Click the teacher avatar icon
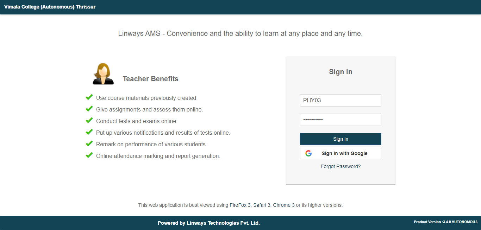 click(103, 74)
